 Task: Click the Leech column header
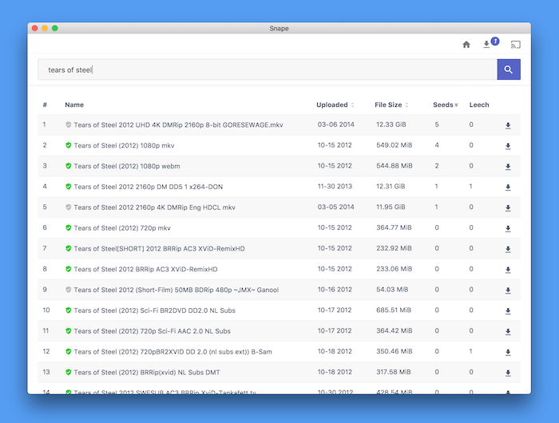tap(479, 105)
